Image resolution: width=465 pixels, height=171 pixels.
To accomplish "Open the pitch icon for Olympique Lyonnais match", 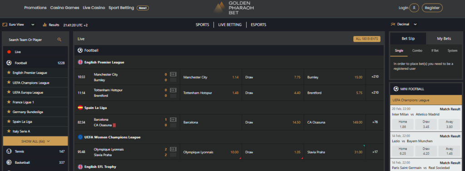I will 173,149.
